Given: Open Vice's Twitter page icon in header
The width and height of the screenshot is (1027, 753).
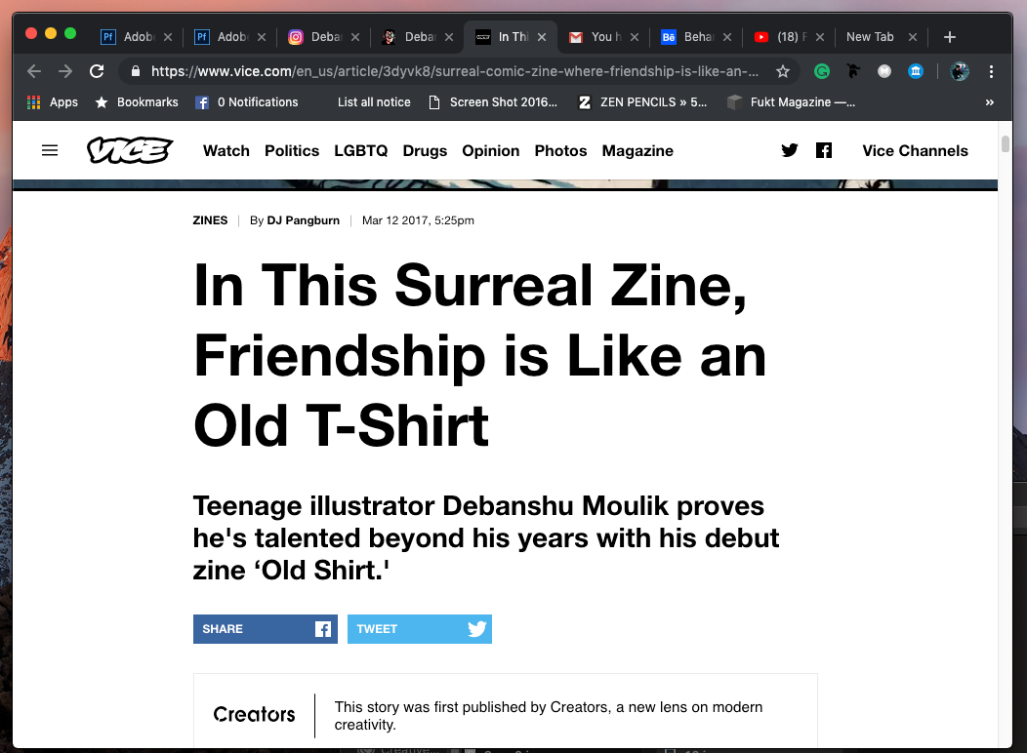Looking at the screenshot, I should [789, 150].
